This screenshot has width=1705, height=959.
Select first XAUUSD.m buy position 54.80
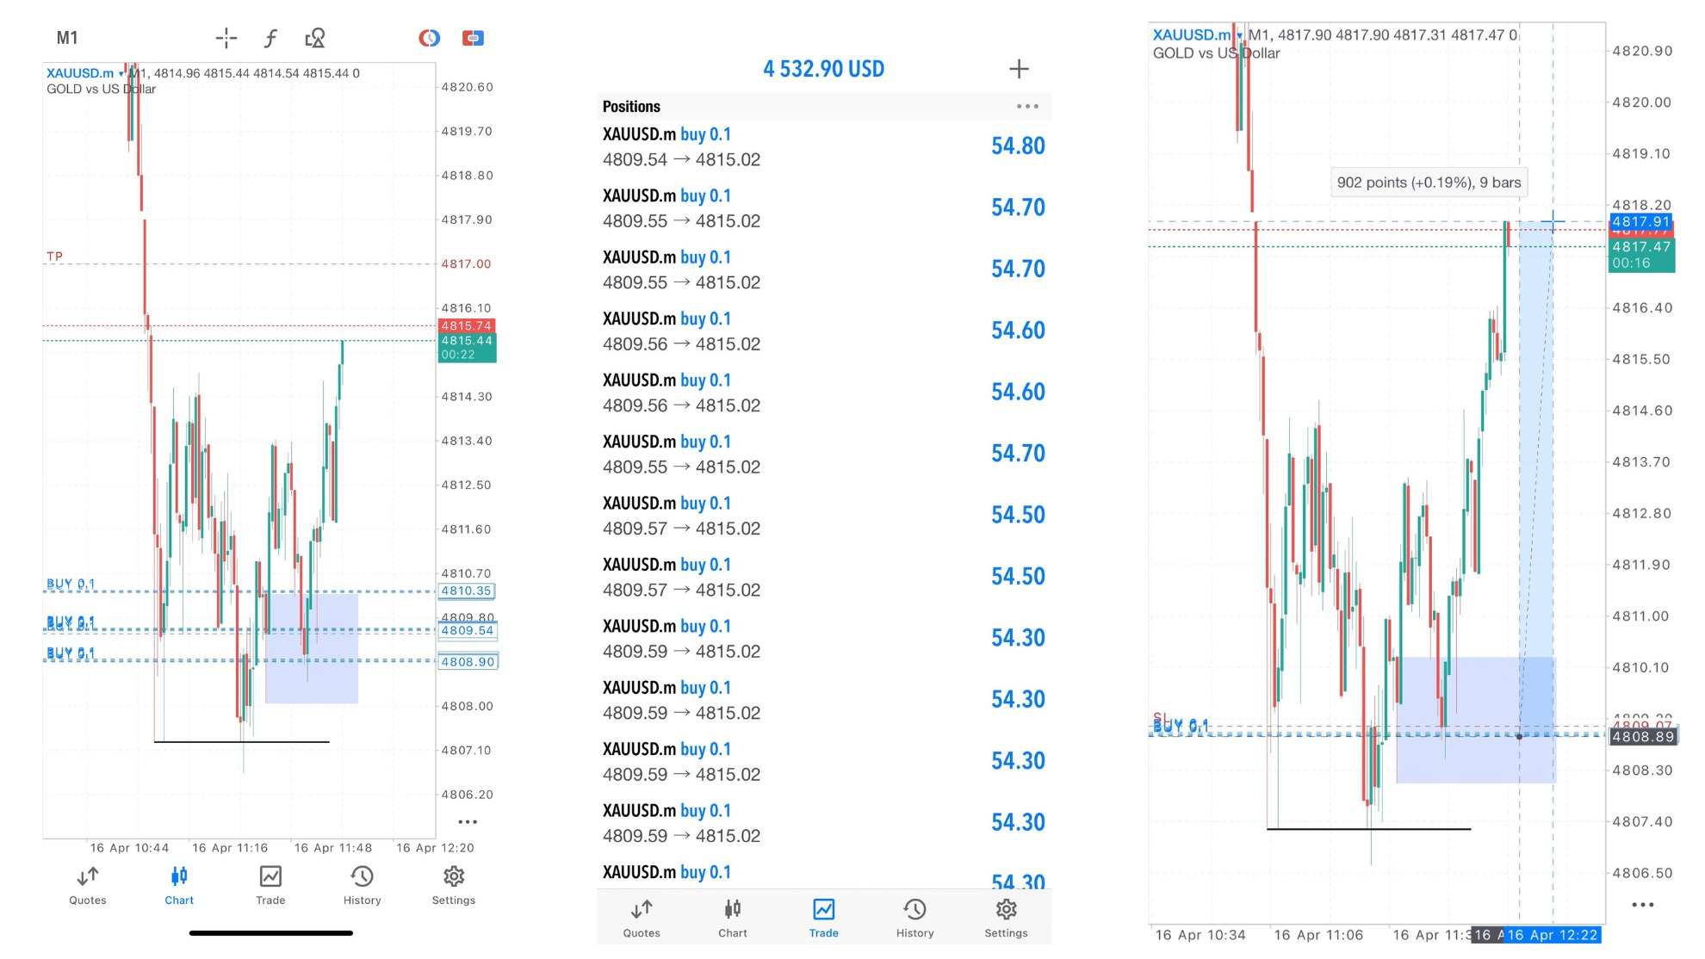tap(824, 147)
